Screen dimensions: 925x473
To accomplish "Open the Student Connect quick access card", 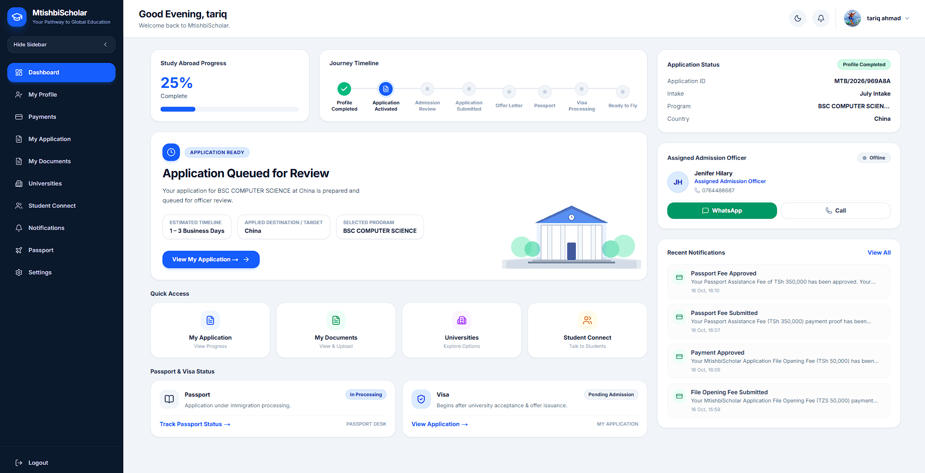I will coord(587,330).
